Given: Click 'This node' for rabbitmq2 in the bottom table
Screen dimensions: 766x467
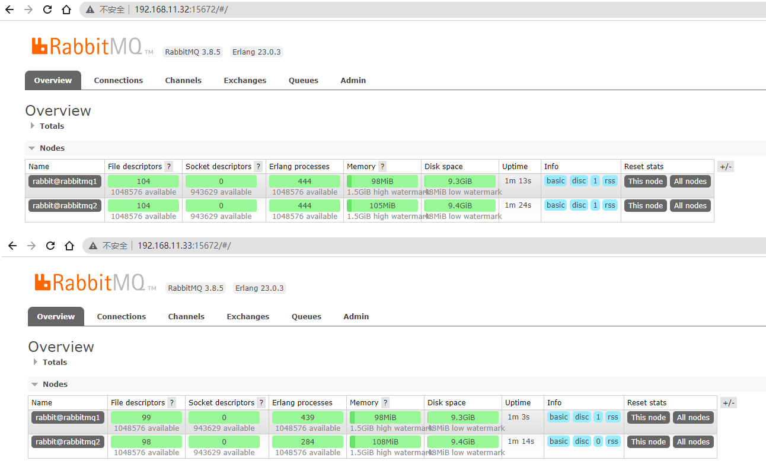Looking at the screenshot, I should pos(649,442).
